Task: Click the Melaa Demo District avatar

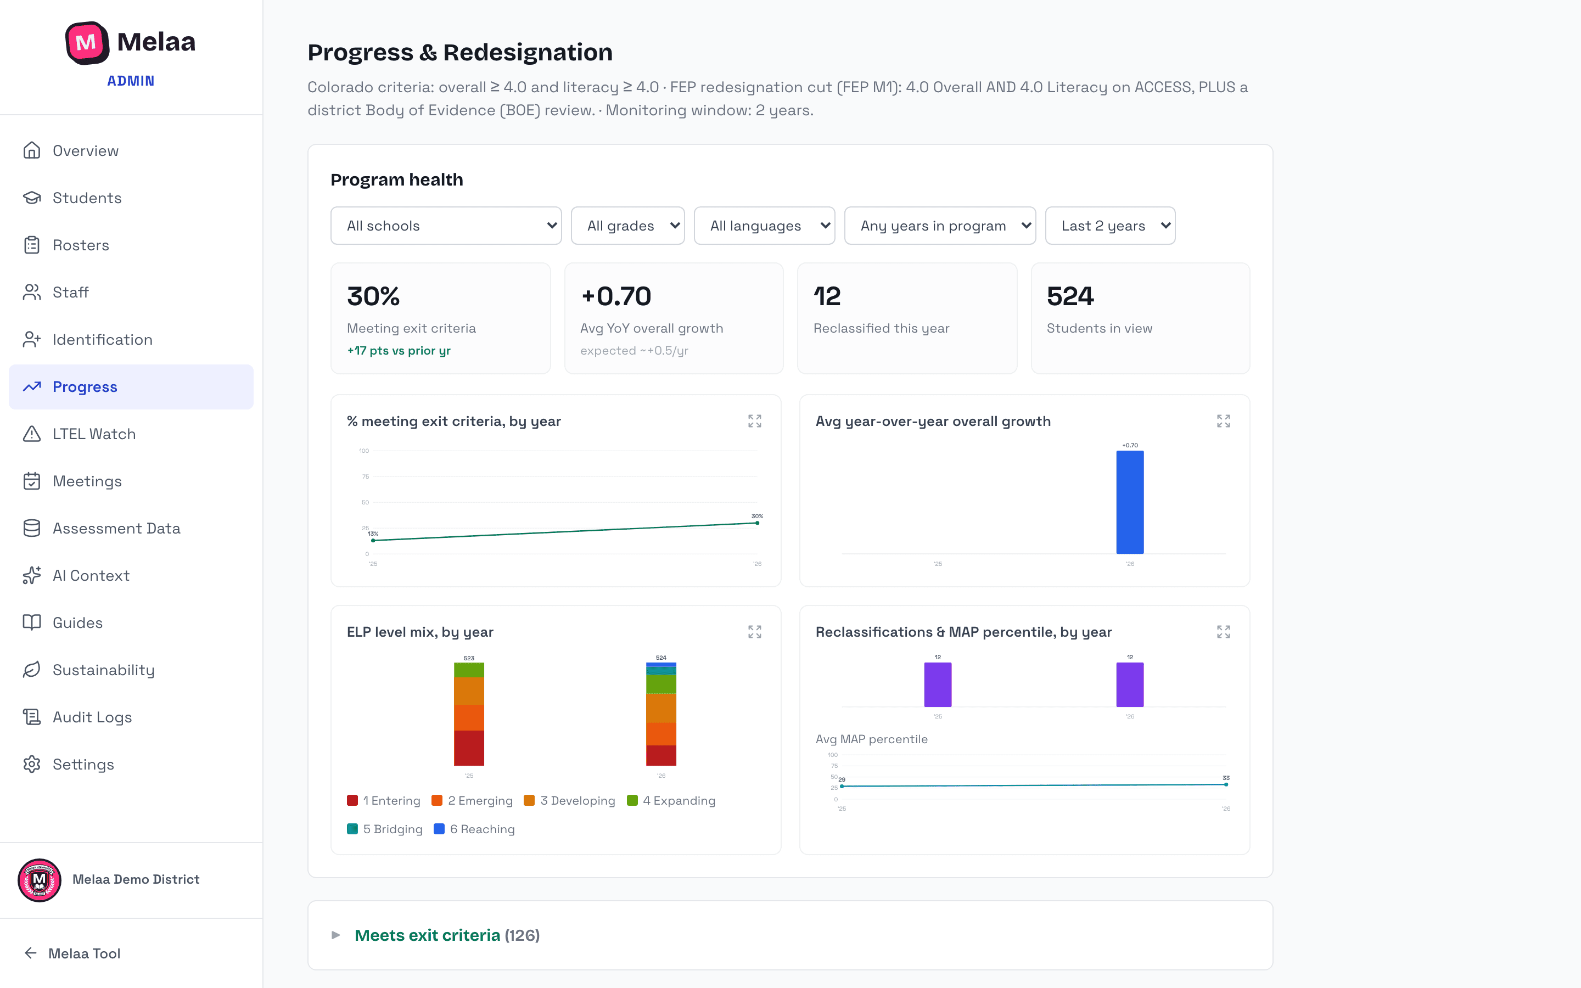Action: (39, 880)
